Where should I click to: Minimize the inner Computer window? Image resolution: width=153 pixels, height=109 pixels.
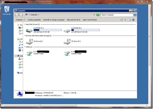(130, 11)
